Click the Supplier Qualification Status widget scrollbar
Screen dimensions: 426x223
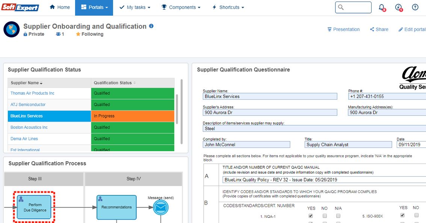181,111
